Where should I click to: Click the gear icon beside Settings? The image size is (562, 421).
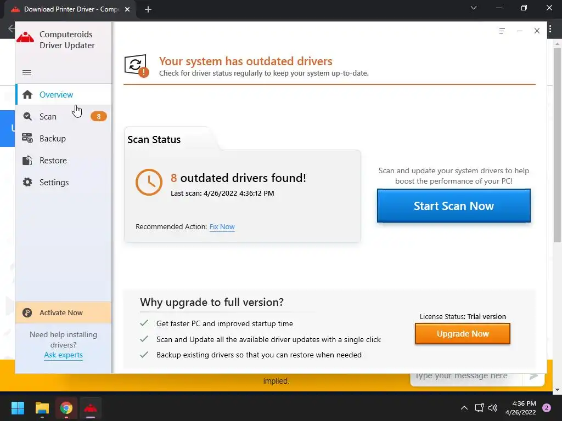pos(27,182)
